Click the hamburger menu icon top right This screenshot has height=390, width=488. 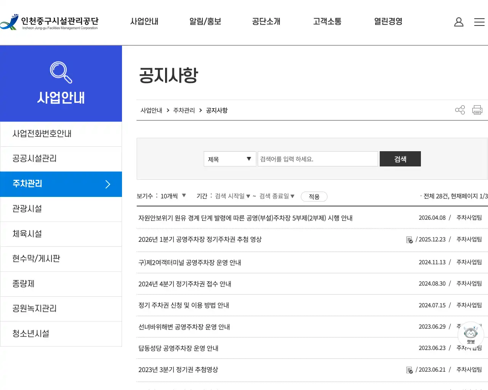tap(479, 22)
